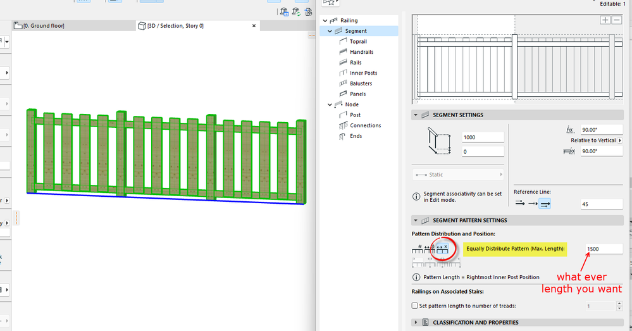The height and width of the screenshot is (331, 632).
Task: Select the Toprail tree item
Action: click(358, 42)
